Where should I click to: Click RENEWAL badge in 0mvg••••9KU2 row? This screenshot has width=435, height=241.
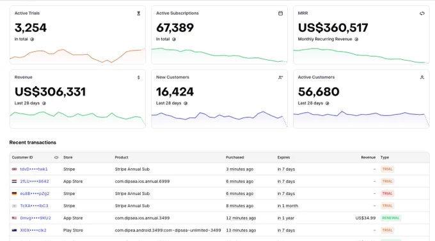tap(391, 218)
